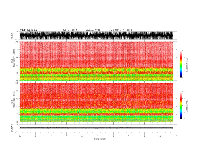This screenshot has width=198, height=153.
Task: Click inside the ch.2 spectrogram panel
Action: tap(96, 102)
